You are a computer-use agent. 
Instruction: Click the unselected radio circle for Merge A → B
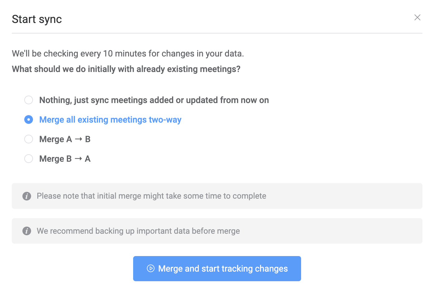pos(29,139)
